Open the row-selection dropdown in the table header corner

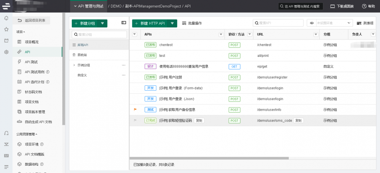coord(135,35)
